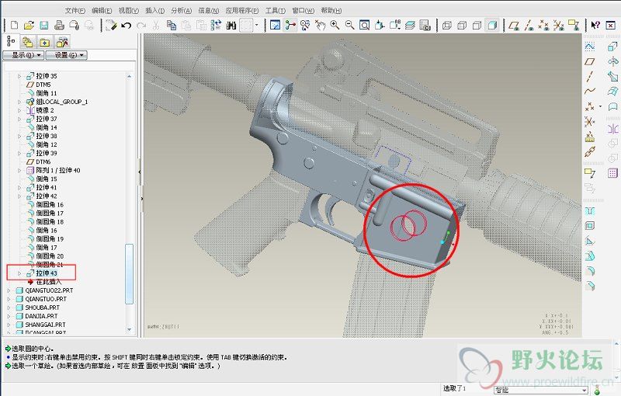The width and height of the screenshot is (621, 396).
Task: Print the current model
Action: pos(59,26)
